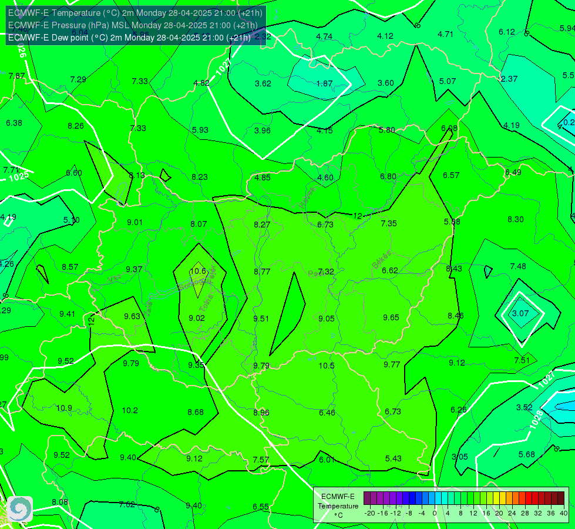Click the 8.68 dew point value
The height and width of the screenshot is (529, 575).
[196, 412]
